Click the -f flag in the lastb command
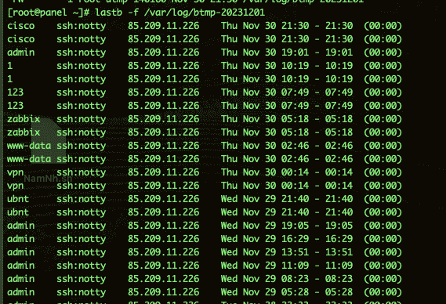The width and height of the screenshot is (446, 304). click(133, 13)
